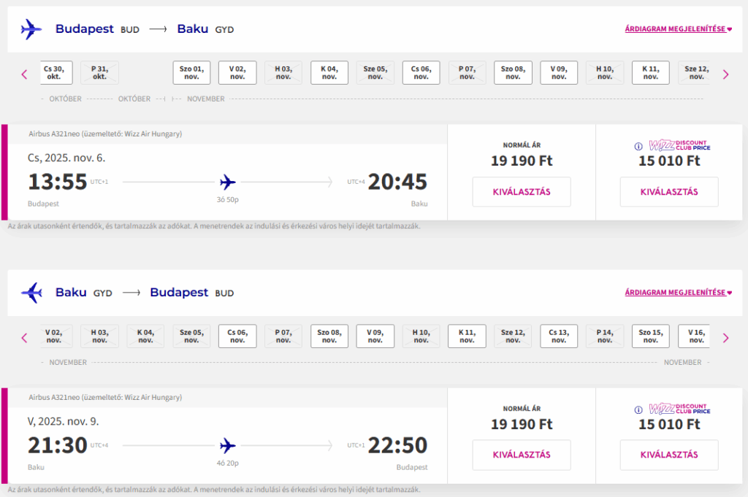Choose return Discount Club price Kiválasztás button

click(x=669, y=455)
